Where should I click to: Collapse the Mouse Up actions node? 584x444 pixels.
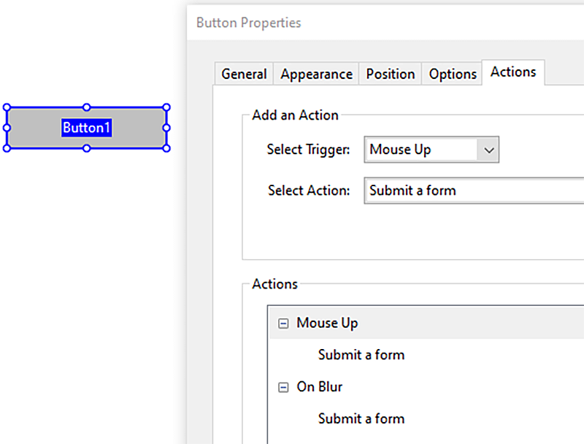[x=284, y=324]
